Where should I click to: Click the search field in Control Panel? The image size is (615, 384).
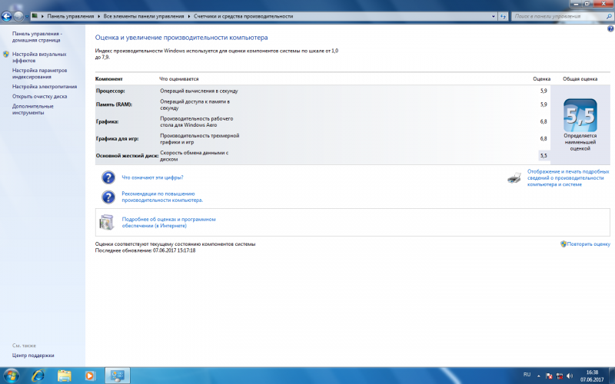(553, 15)
